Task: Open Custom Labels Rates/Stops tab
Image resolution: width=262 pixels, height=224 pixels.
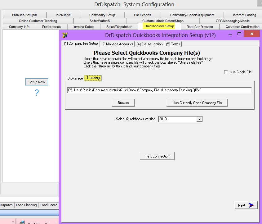Action: 163,21
